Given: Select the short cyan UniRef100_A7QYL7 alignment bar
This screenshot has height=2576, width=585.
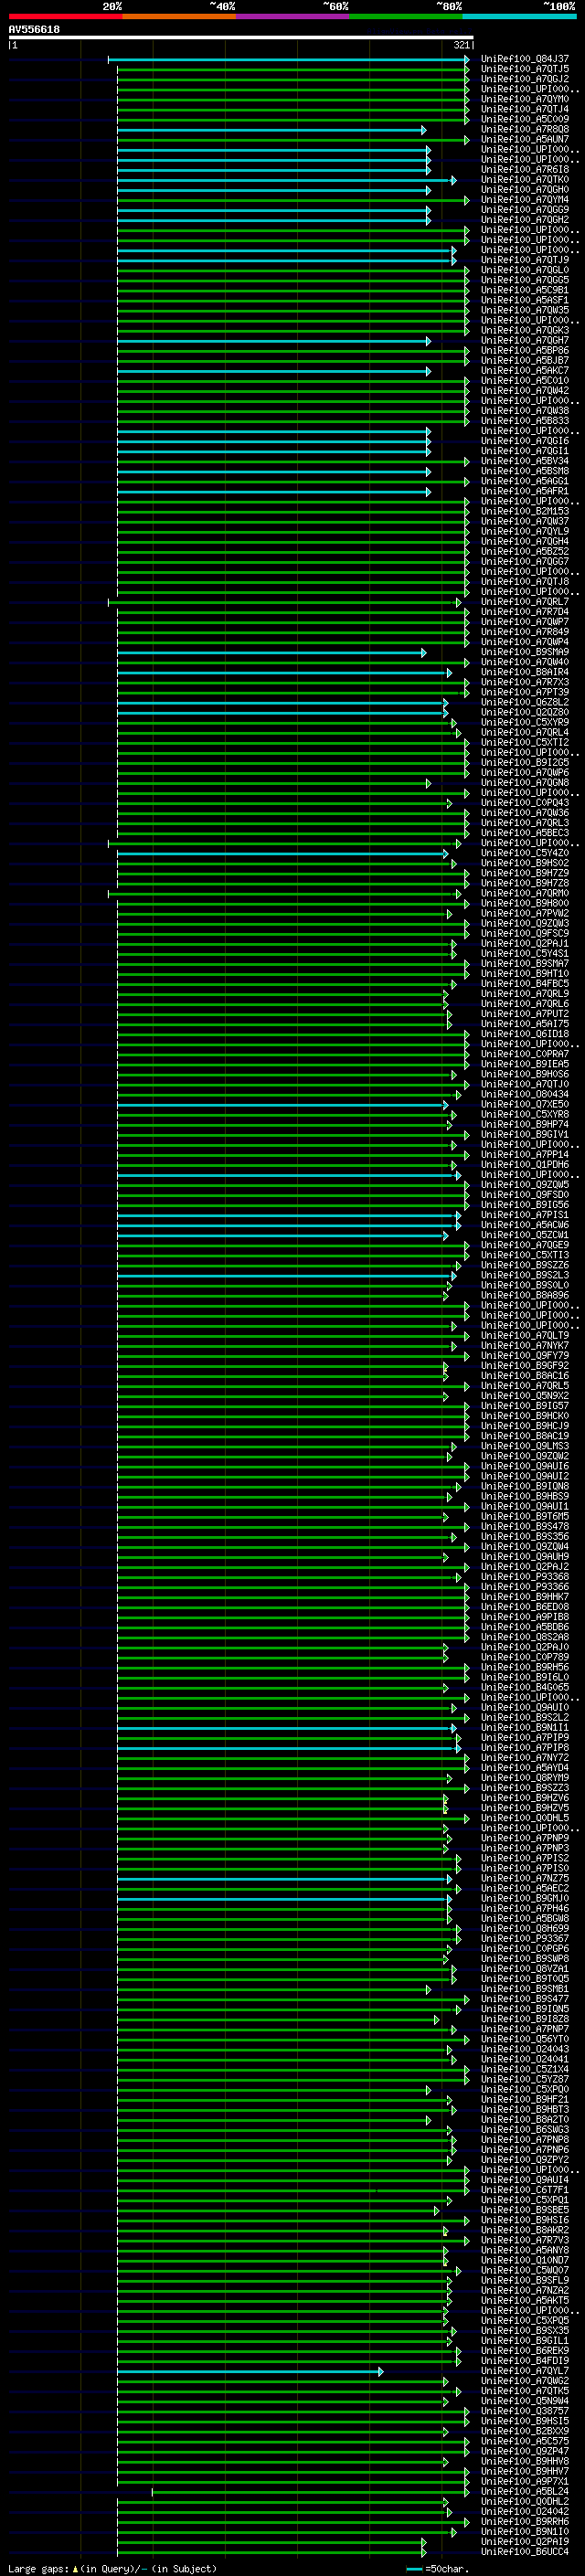Looking at the screenshot, I should point(249,2371).
